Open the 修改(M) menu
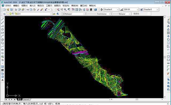 pyautogui.click(x=75, y=6)
